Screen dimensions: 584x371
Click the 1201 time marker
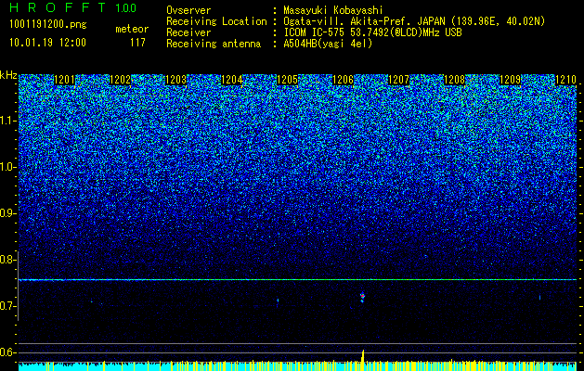[64, 80]
